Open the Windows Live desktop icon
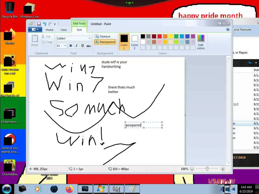259x194 pixels. [29, 10]
